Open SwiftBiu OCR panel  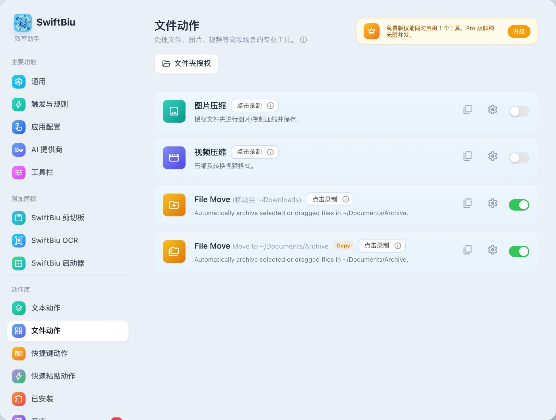tap(68, 241)
